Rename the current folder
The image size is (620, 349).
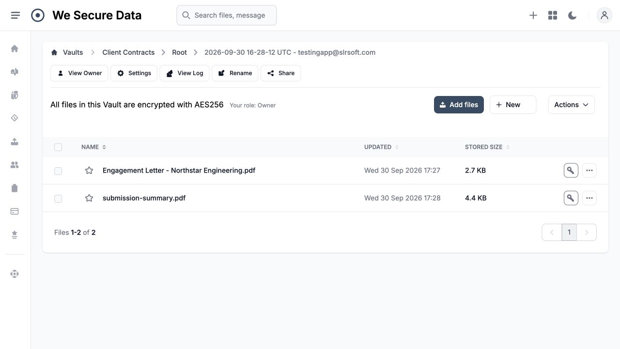pyautogui.click(x=235, y=73)
